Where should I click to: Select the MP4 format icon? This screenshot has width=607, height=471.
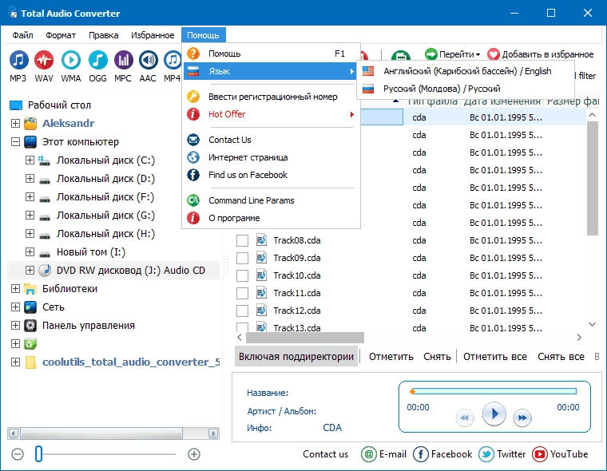pyautogui.click(x=173, y=61)
